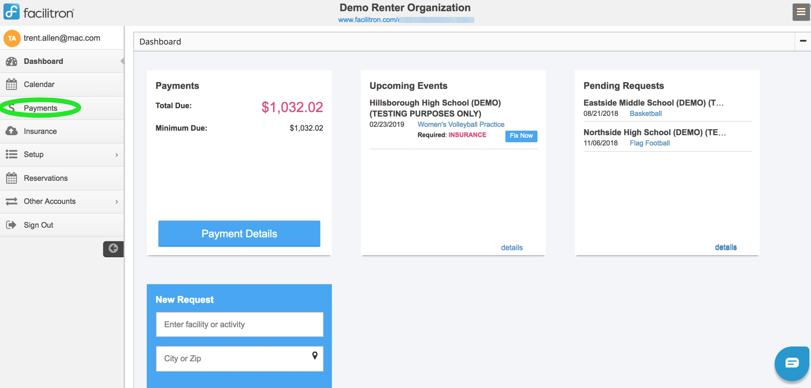811x388 pixels.
Task: Click the TA profile avatar
Action: point(12,38)
